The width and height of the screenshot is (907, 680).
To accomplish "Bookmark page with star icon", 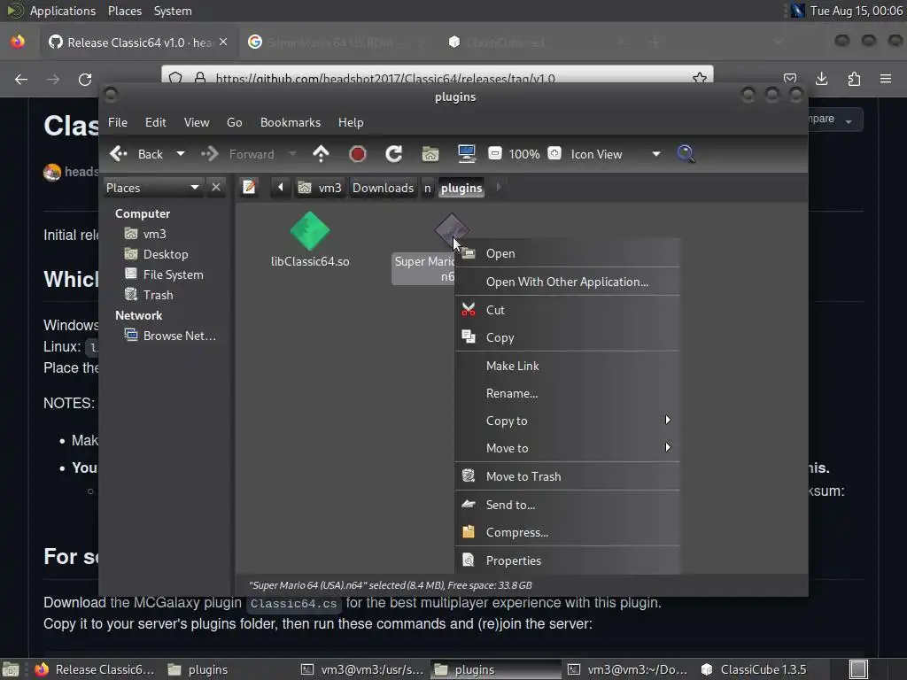I will click(700, 78).
